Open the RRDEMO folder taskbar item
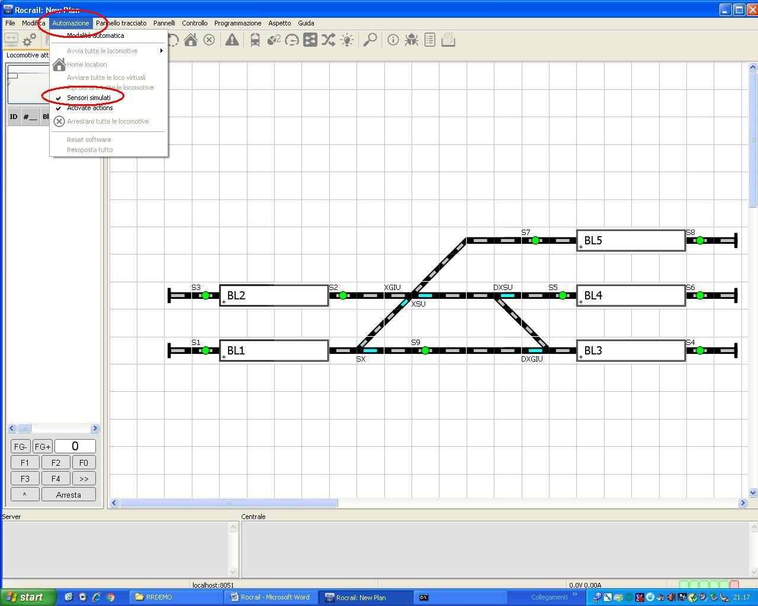This screenshot has width=758, height=606. (176, 597)
